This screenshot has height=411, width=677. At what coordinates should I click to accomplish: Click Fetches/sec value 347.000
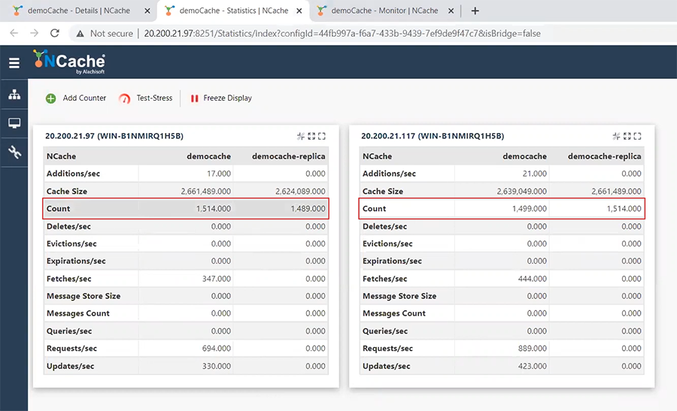pyautogui.click(x=217, y=279)
